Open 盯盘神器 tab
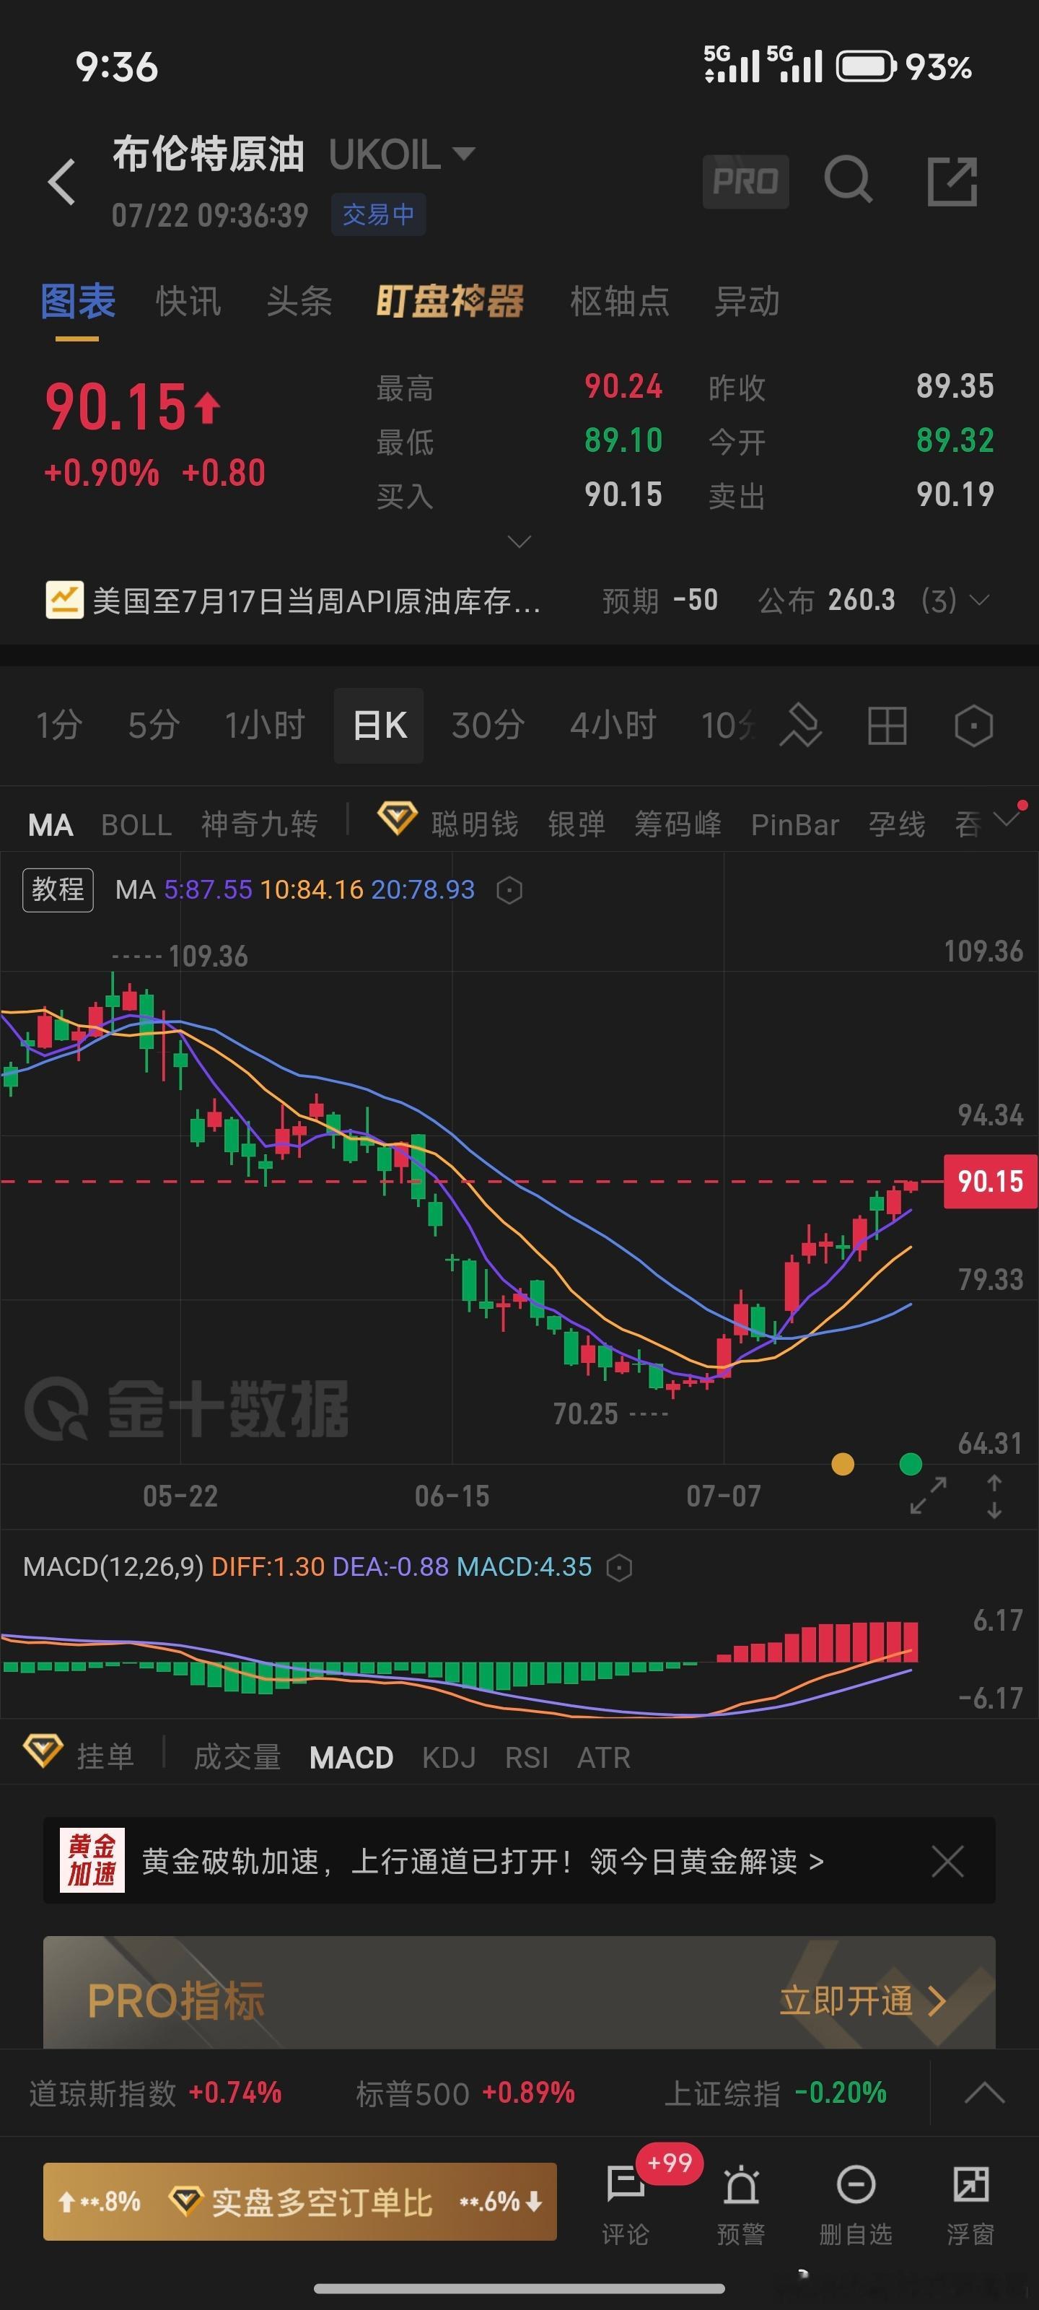 click(x=450, y=301)
